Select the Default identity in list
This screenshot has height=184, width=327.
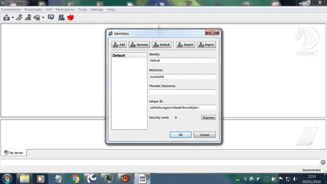[129, 55]
